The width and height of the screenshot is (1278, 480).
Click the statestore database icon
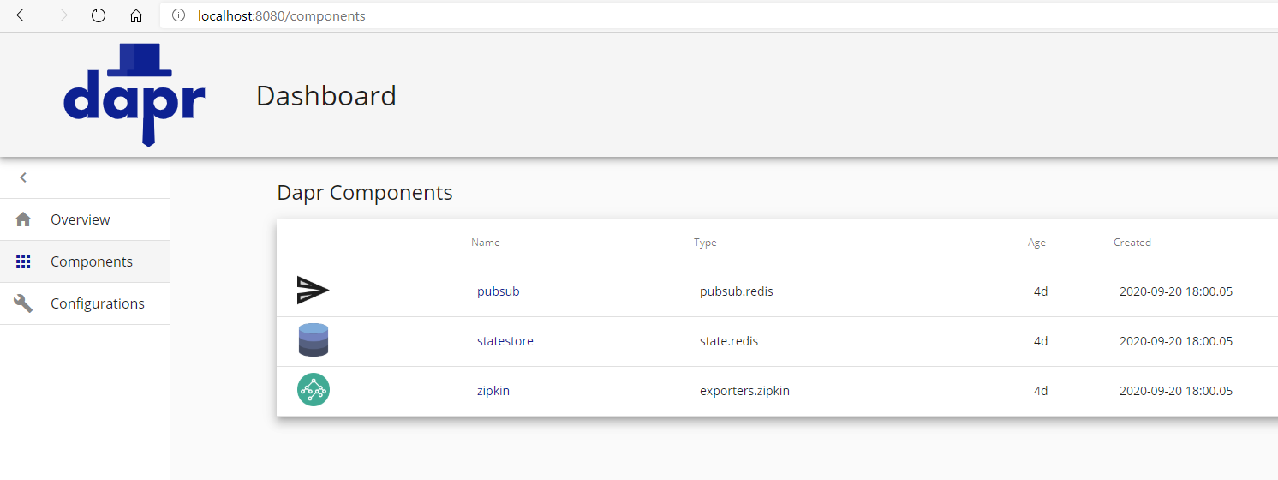pos(313,341)
